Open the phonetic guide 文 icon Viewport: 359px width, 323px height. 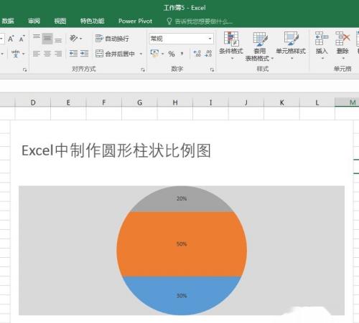[16, 54]
